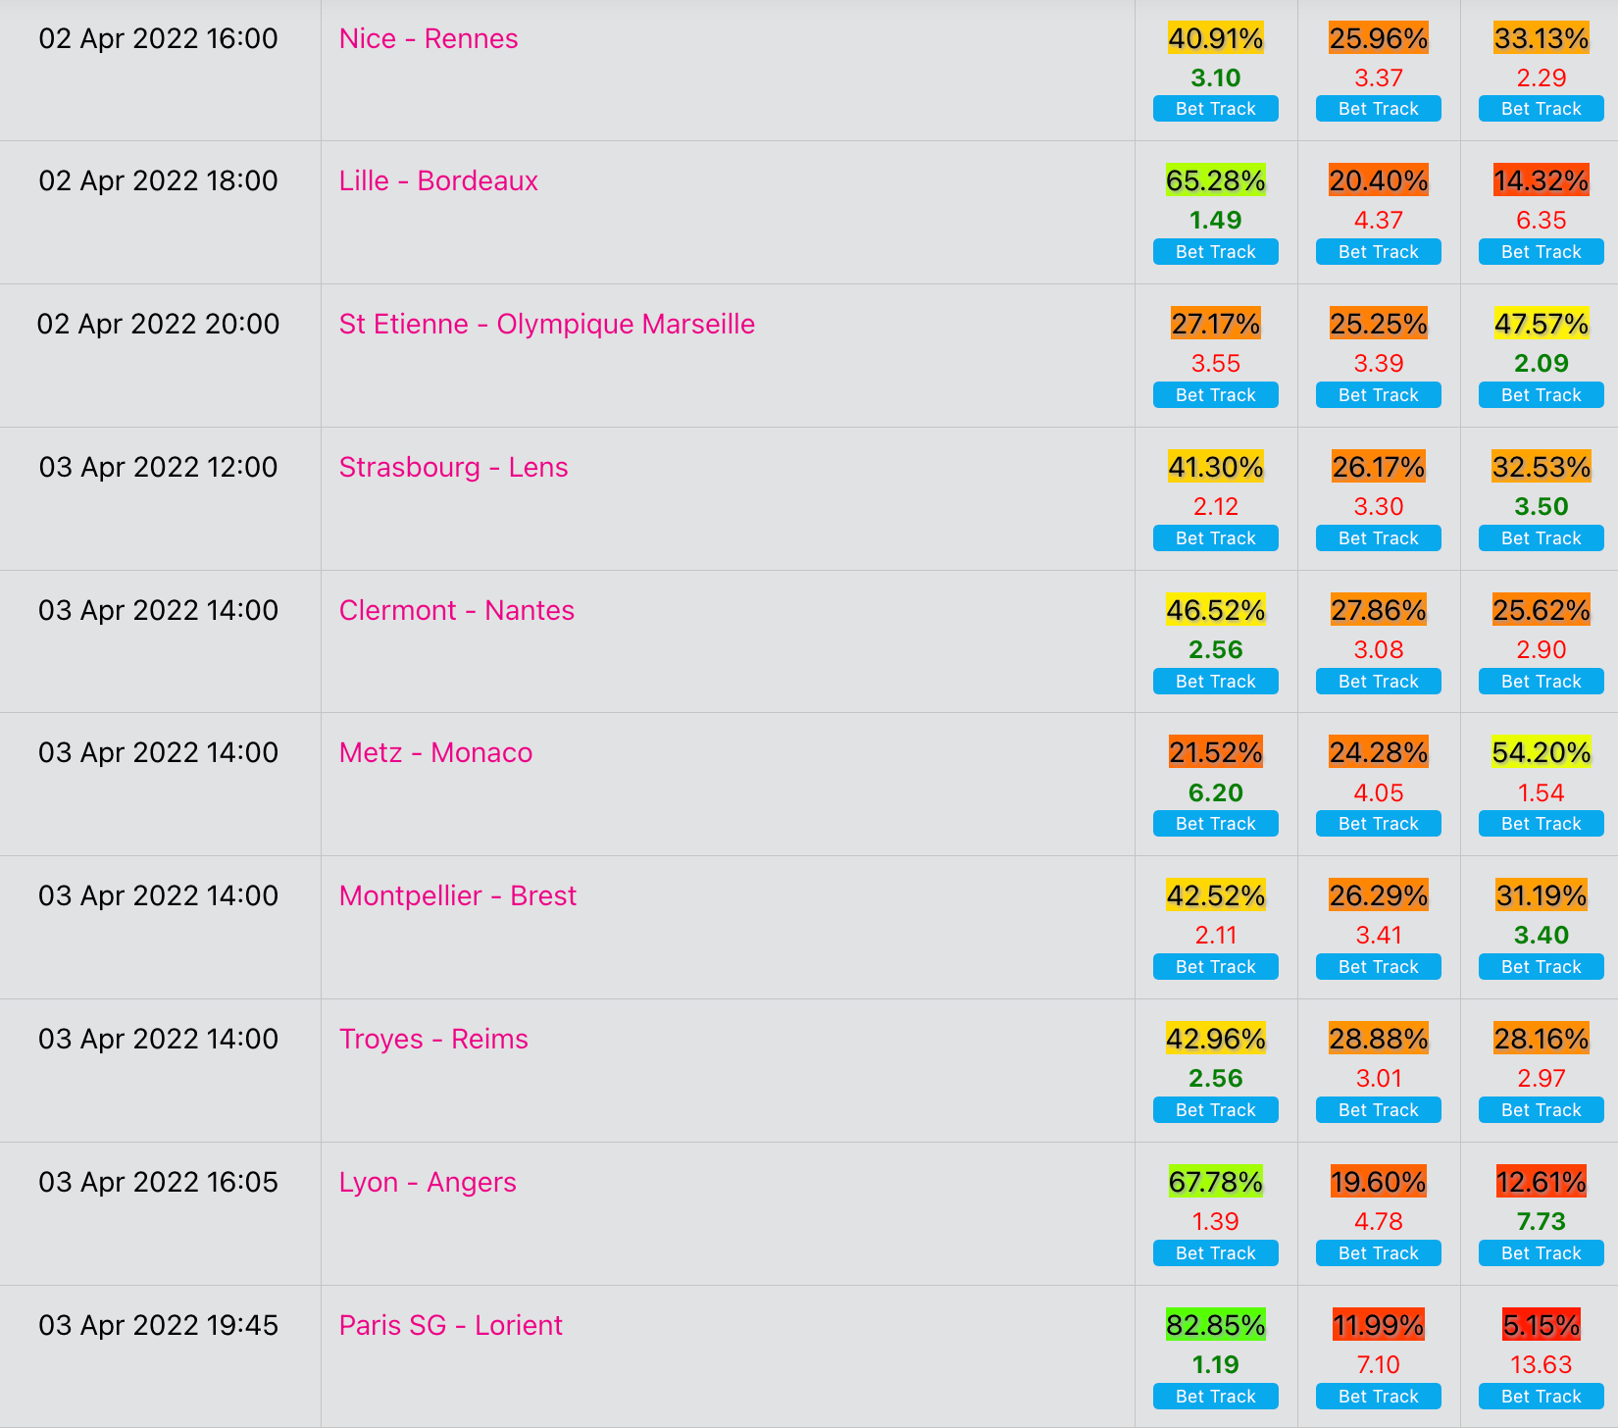The height and width of the screenshot is (1428, 1618).
Task: Open the Strasbourg - Lens match link
Action: 454,467
